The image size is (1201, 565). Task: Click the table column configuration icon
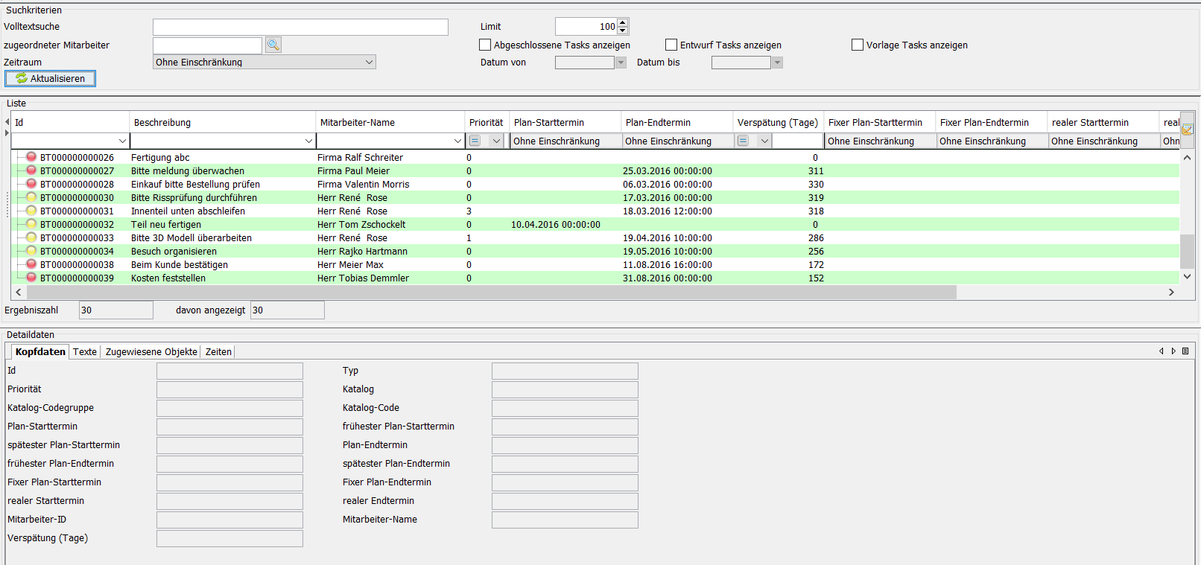click(1187, 130)
